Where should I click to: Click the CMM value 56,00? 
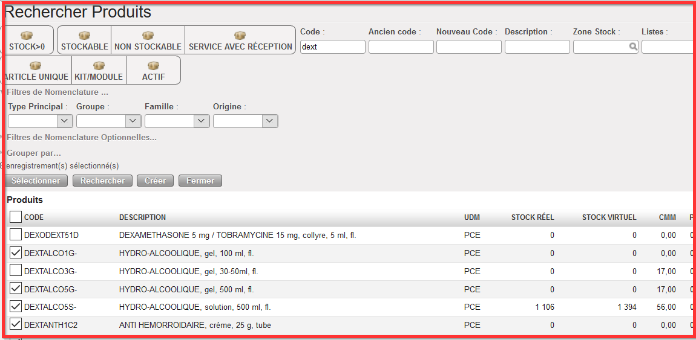point(667,307)
